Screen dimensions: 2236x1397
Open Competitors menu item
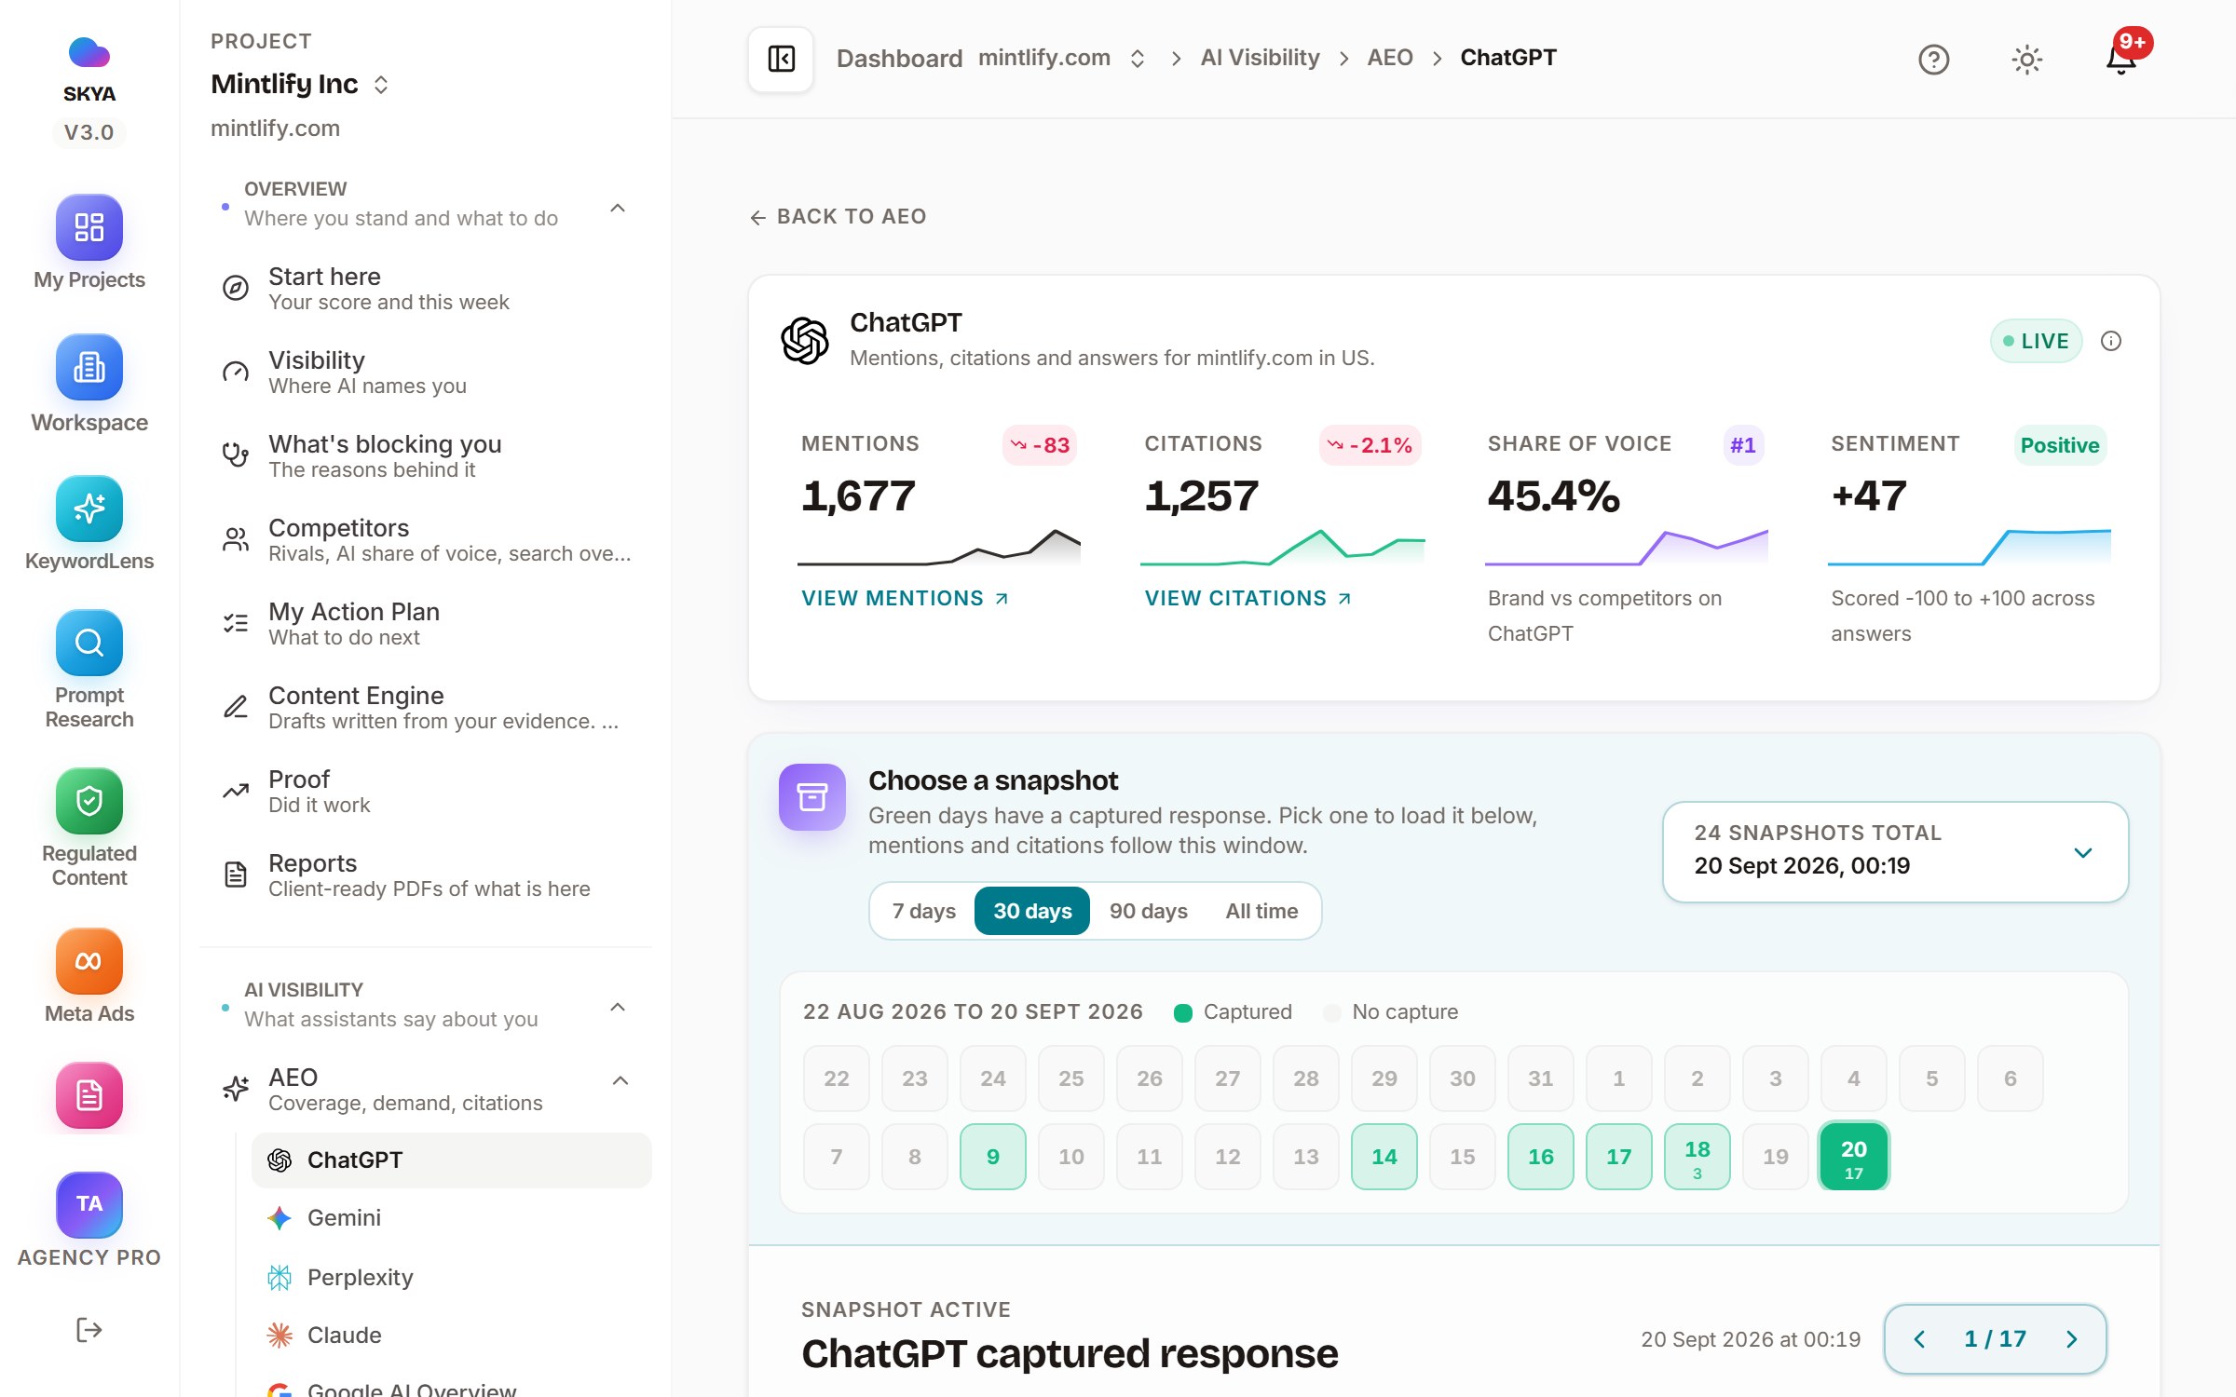[427, 540]
